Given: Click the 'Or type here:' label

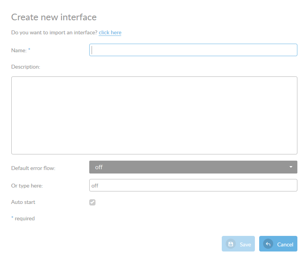Looking at the screenshot, I should [x=27, y=186].
